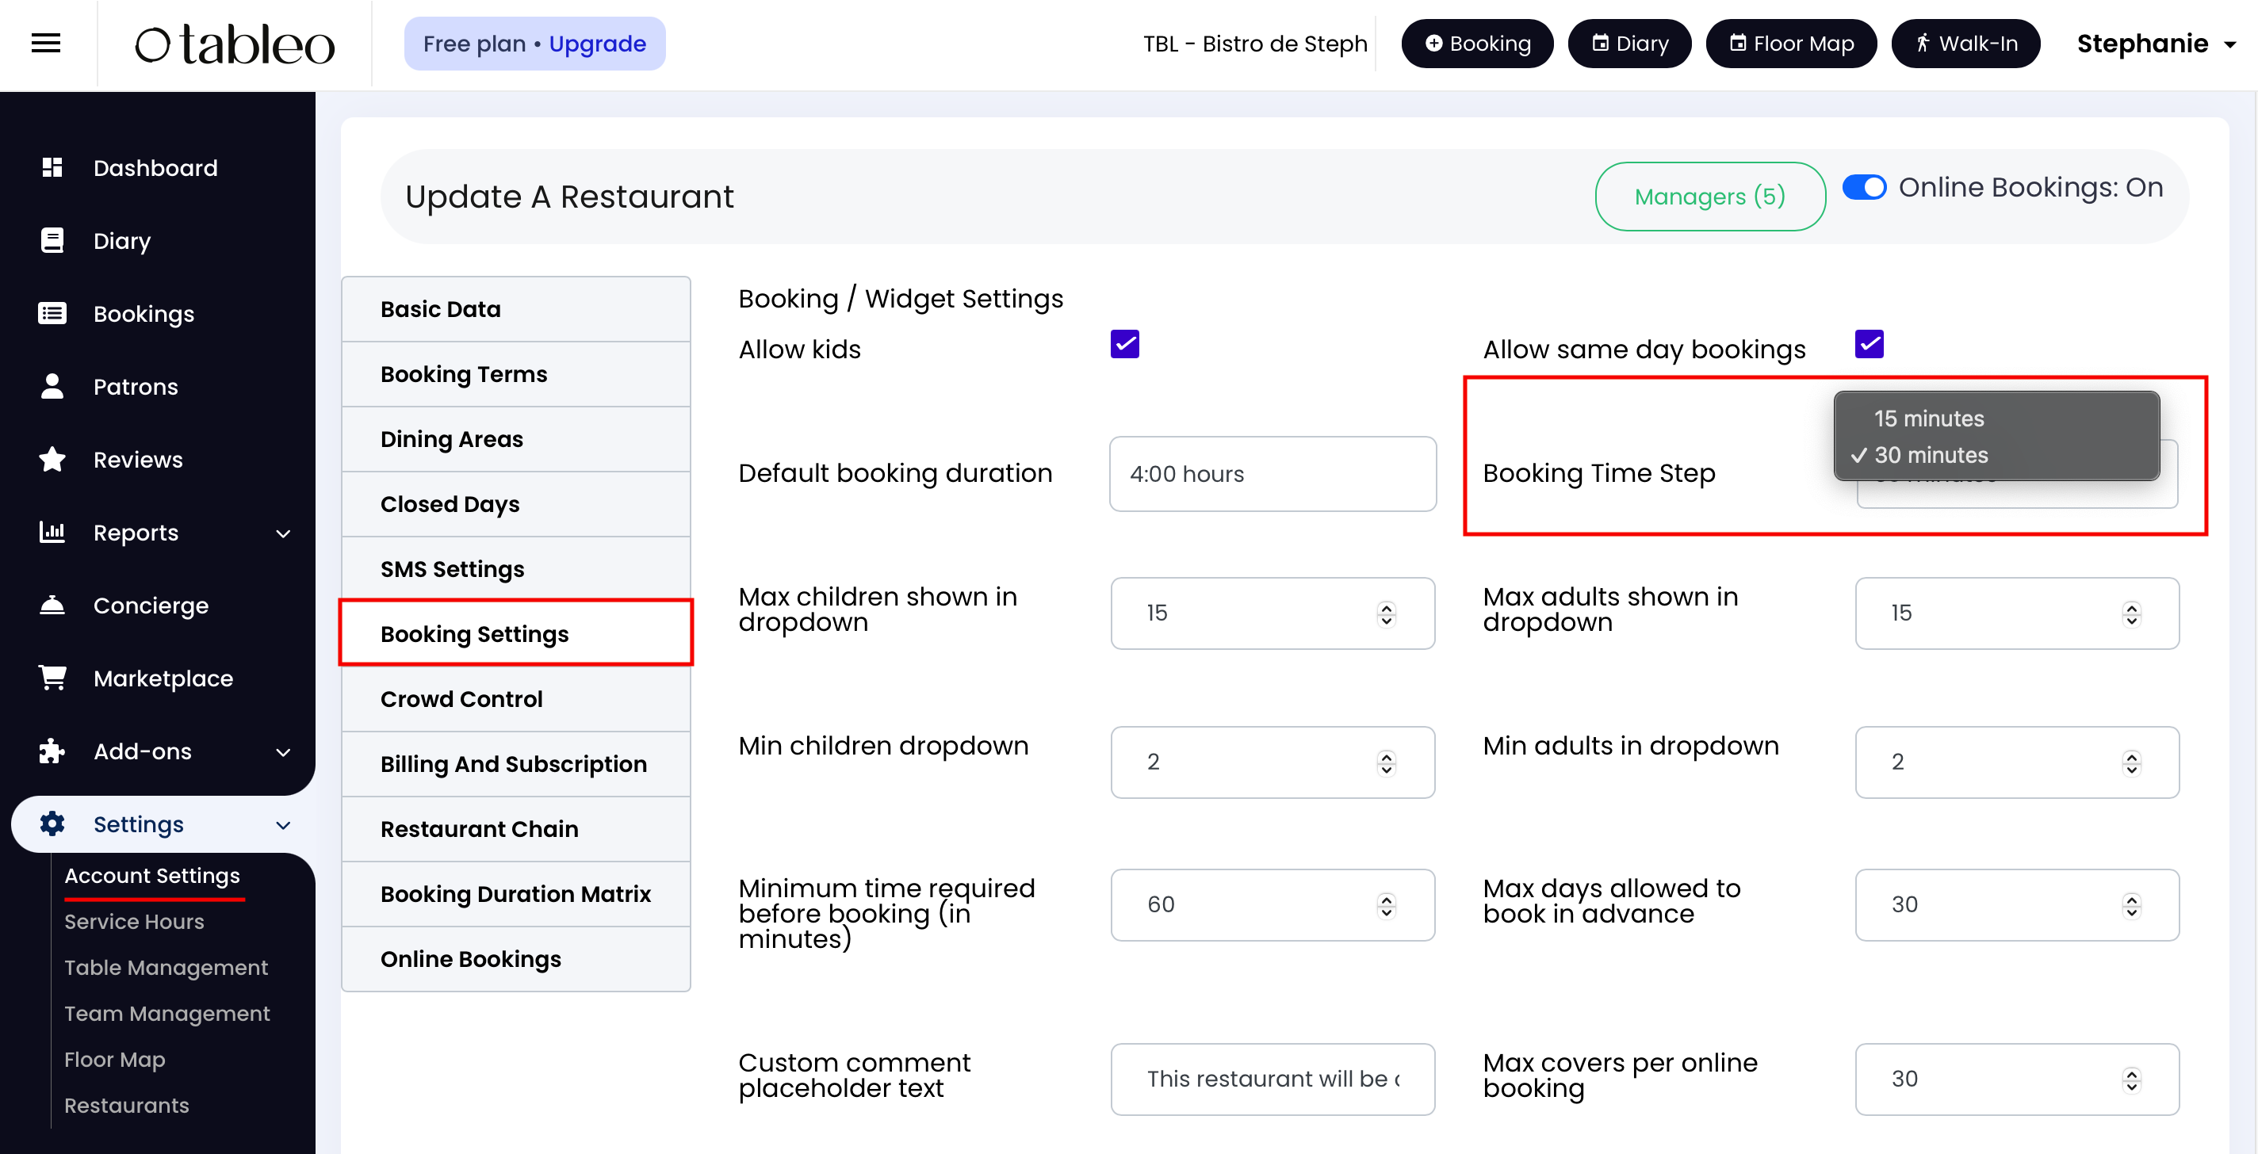Image resolution: width=2258 pixels, height=1154 pixels.
Task: Click the Managers (5) button
Action: pyautogui.click(x=1709, y=197)
